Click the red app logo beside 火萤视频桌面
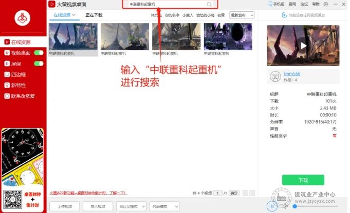This screenshot has height=213, width=350. click(52, 4)
